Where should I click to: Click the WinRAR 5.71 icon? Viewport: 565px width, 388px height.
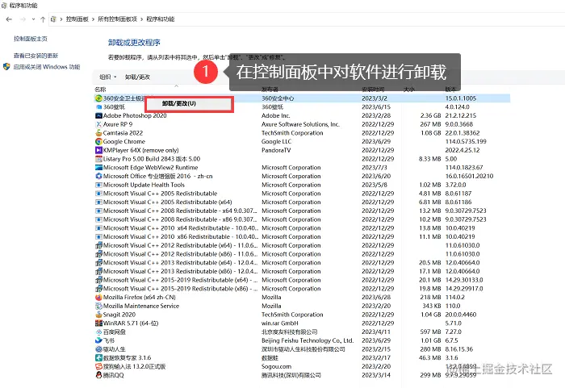tap(98, 323)
